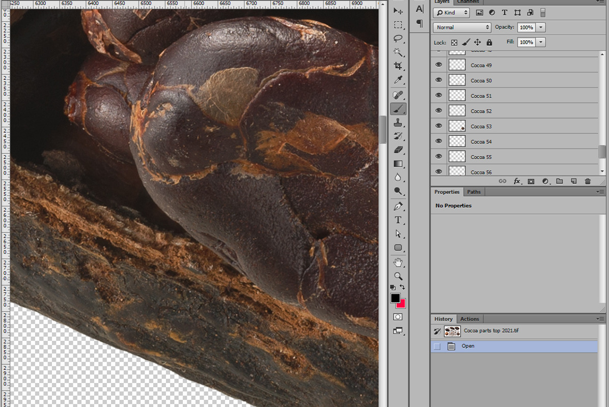This screenshot has height=407, width=611.
Task: Select the Dodge tool
Action: coord(398,191)
